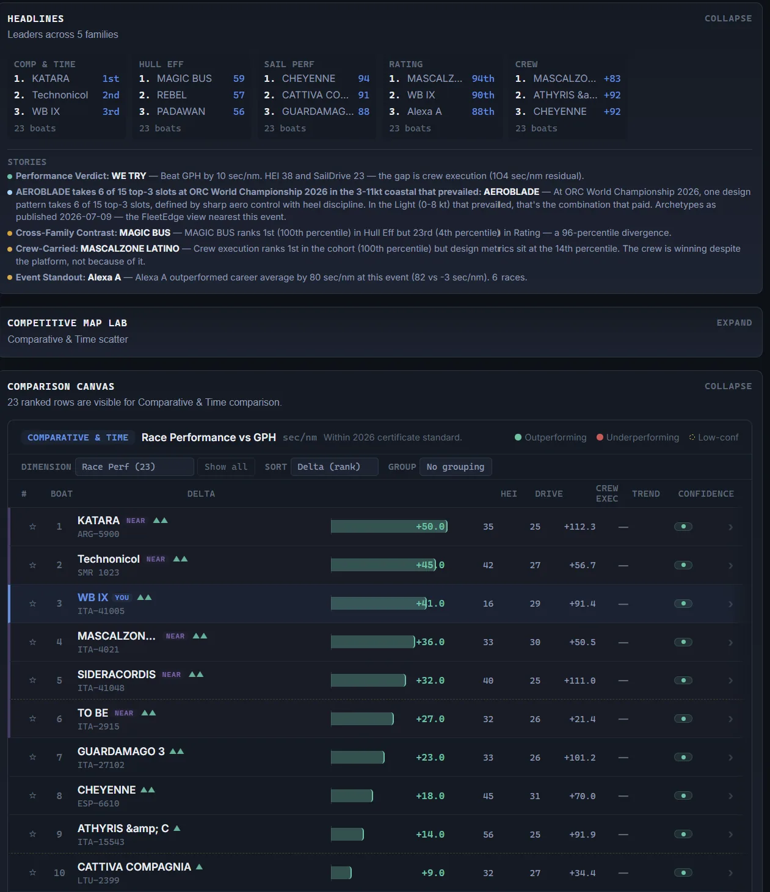Click KATARA's +50.0 delta bar
770x892 pixels.
[x=389, y=527]
